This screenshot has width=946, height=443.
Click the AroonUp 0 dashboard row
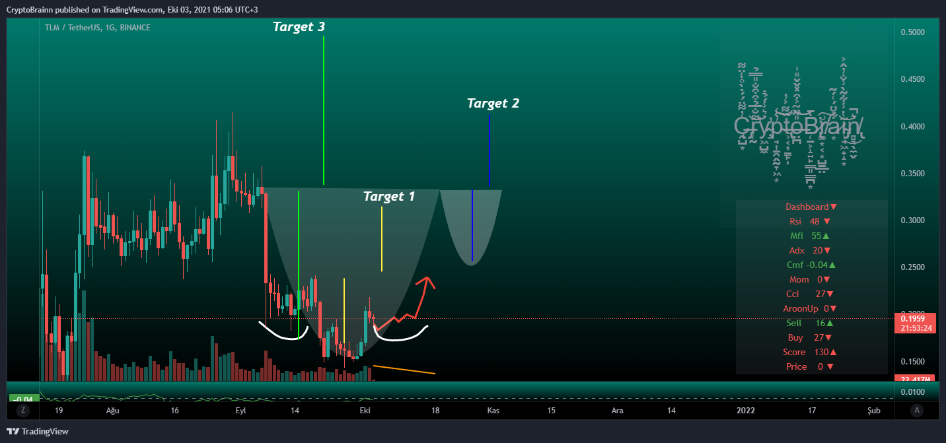click(811, 308)
